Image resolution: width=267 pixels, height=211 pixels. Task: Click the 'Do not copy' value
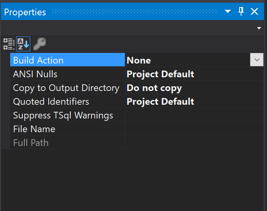(154, 88)
